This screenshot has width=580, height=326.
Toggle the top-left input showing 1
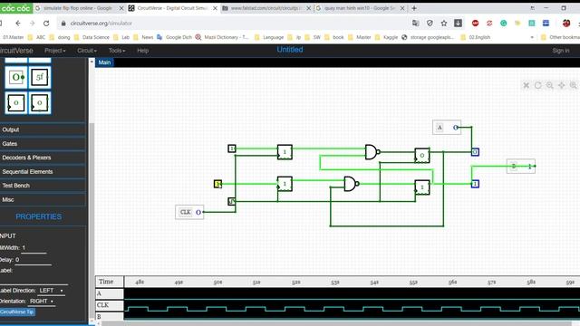232,149
